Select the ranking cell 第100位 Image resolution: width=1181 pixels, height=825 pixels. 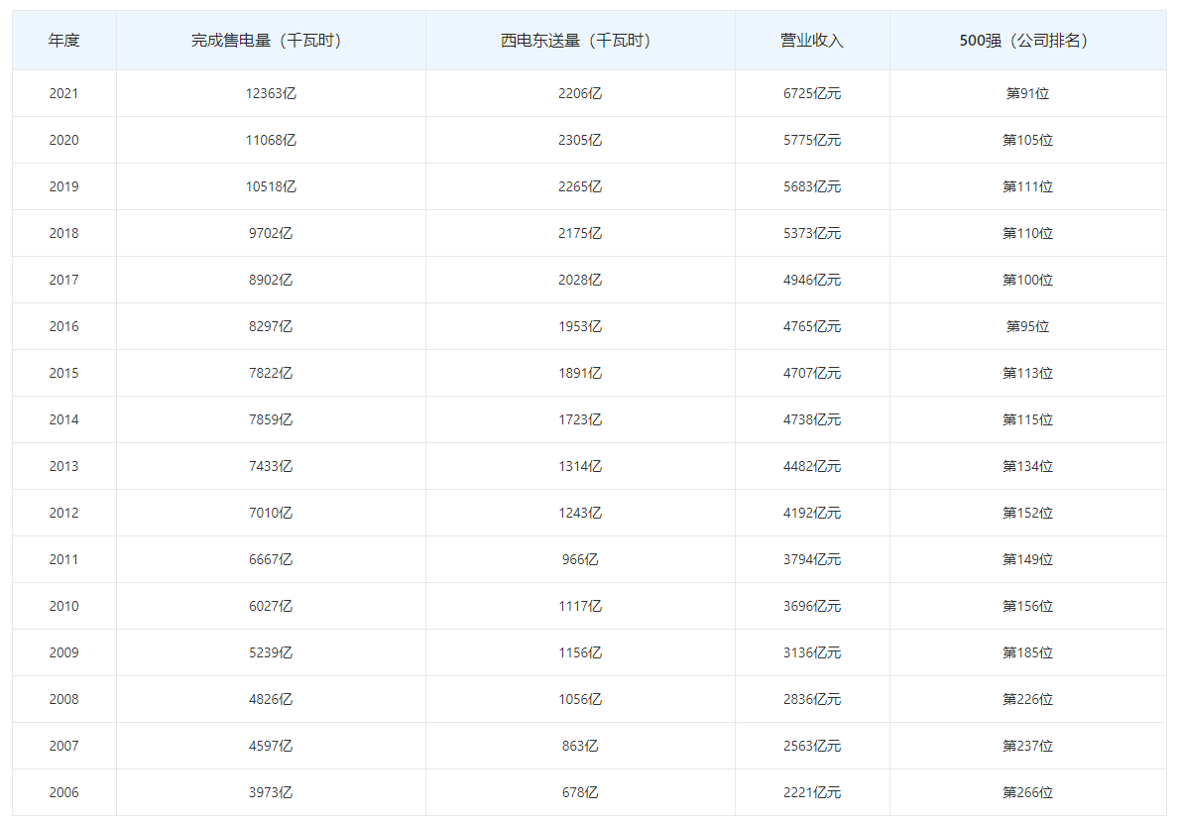(1028, 281)
